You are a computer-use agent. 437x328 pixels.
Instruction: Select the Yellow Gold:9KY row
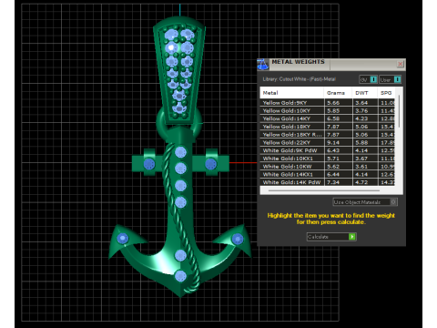pos(328,103)
